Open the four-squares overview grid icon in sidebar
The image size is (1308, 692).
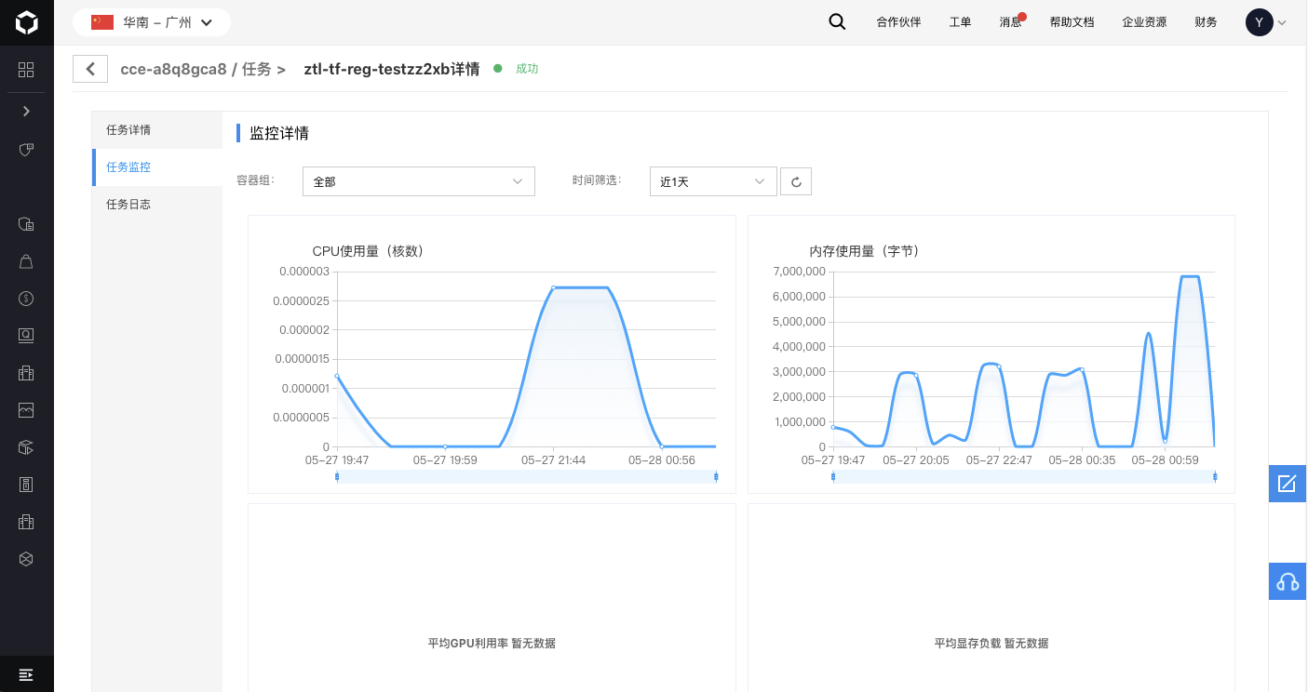pos(26,70)
